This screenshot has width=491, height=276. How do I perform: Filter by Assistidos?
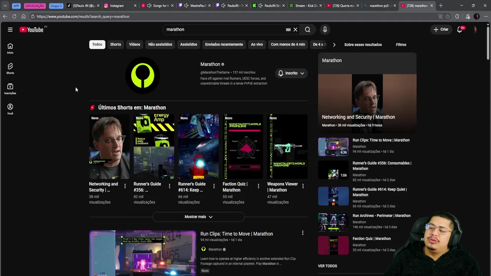(189, 44)
